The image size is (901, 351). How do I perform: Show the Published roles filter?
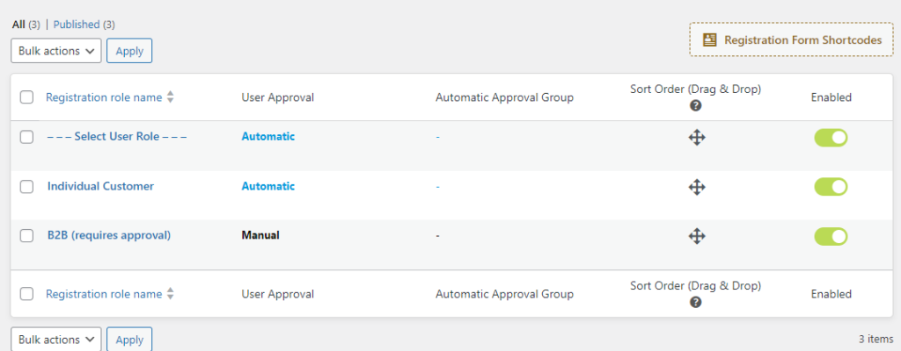tap(77, 25)
